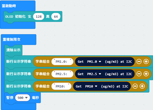
Task: Open the PM2.5 sensor dropdown
Action: click(94, 74)
